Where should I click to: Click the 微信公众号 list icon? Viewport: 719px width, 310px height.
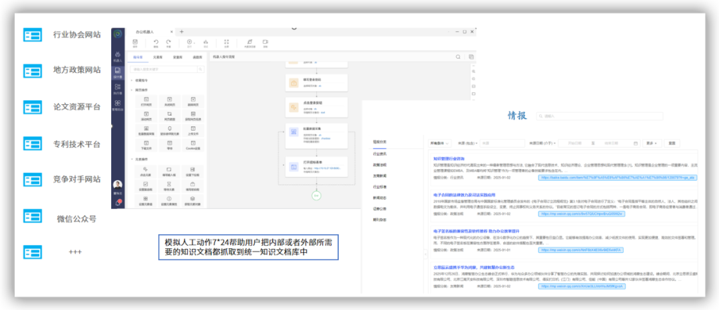(33, 216)
